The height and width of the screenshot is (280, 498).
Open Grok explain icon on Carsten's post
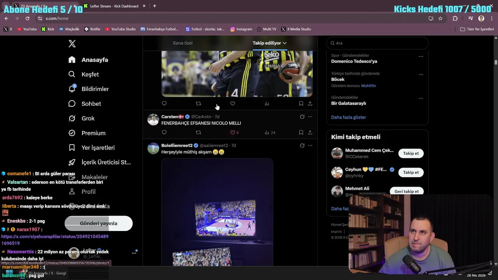click(x=302, y=117)
